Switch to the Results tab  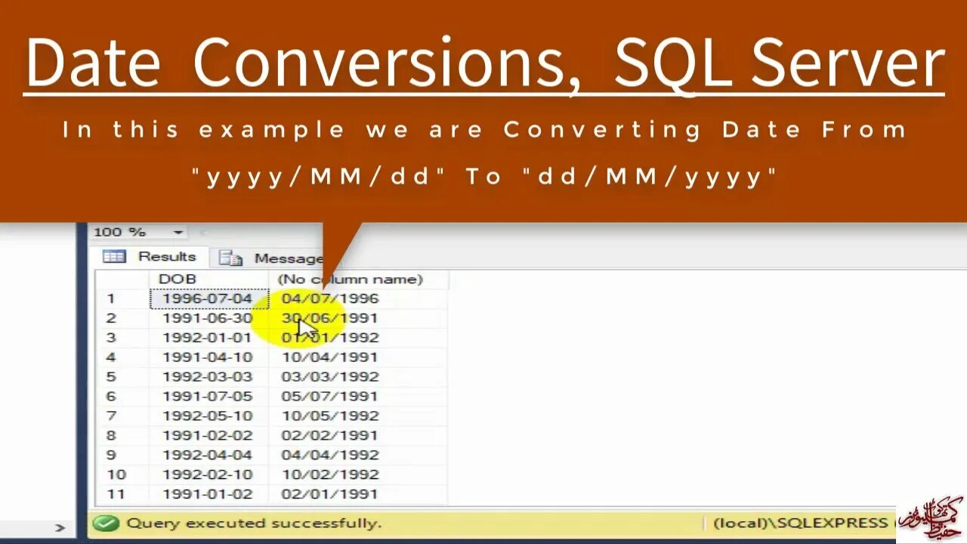(x=150, y=257)
